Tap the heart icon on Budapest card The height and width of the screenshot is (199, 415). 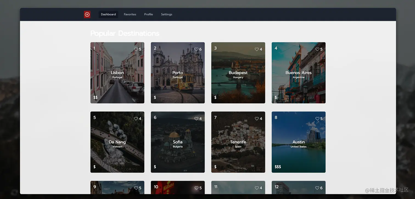(x=257, y=49)
